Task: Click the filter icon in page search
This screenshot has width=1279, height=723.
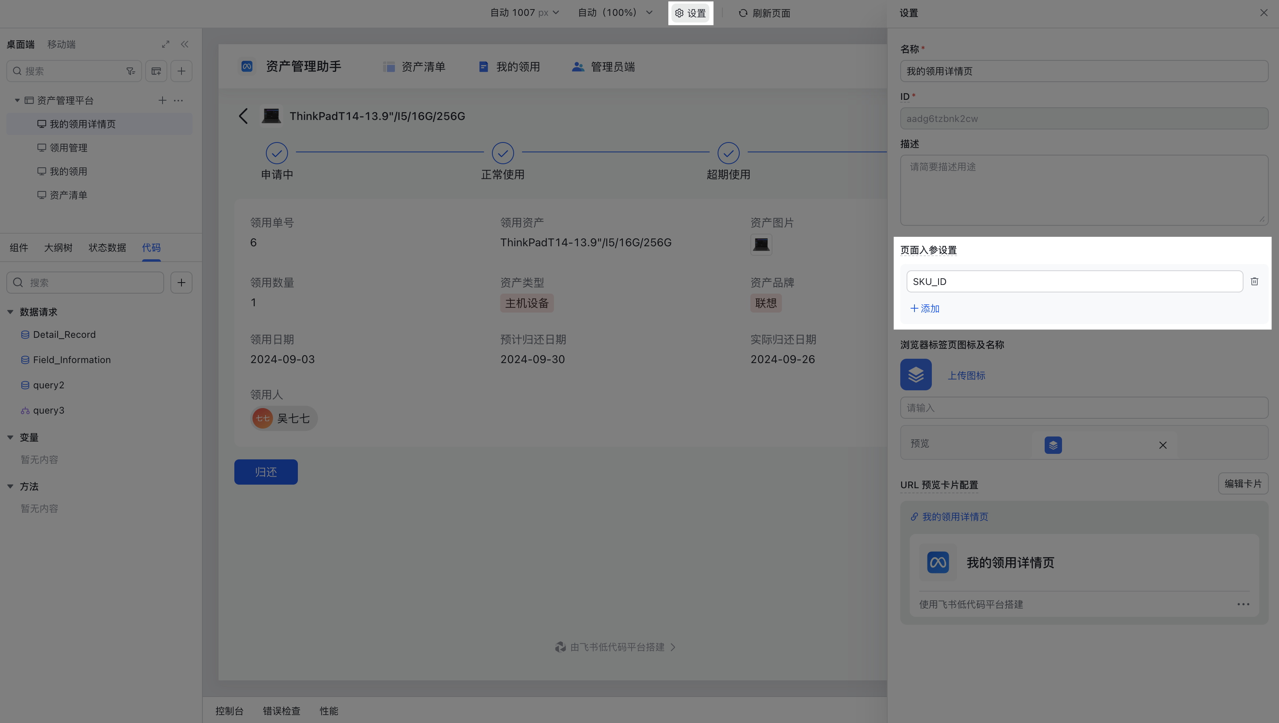Action: (x=131, y=71)
